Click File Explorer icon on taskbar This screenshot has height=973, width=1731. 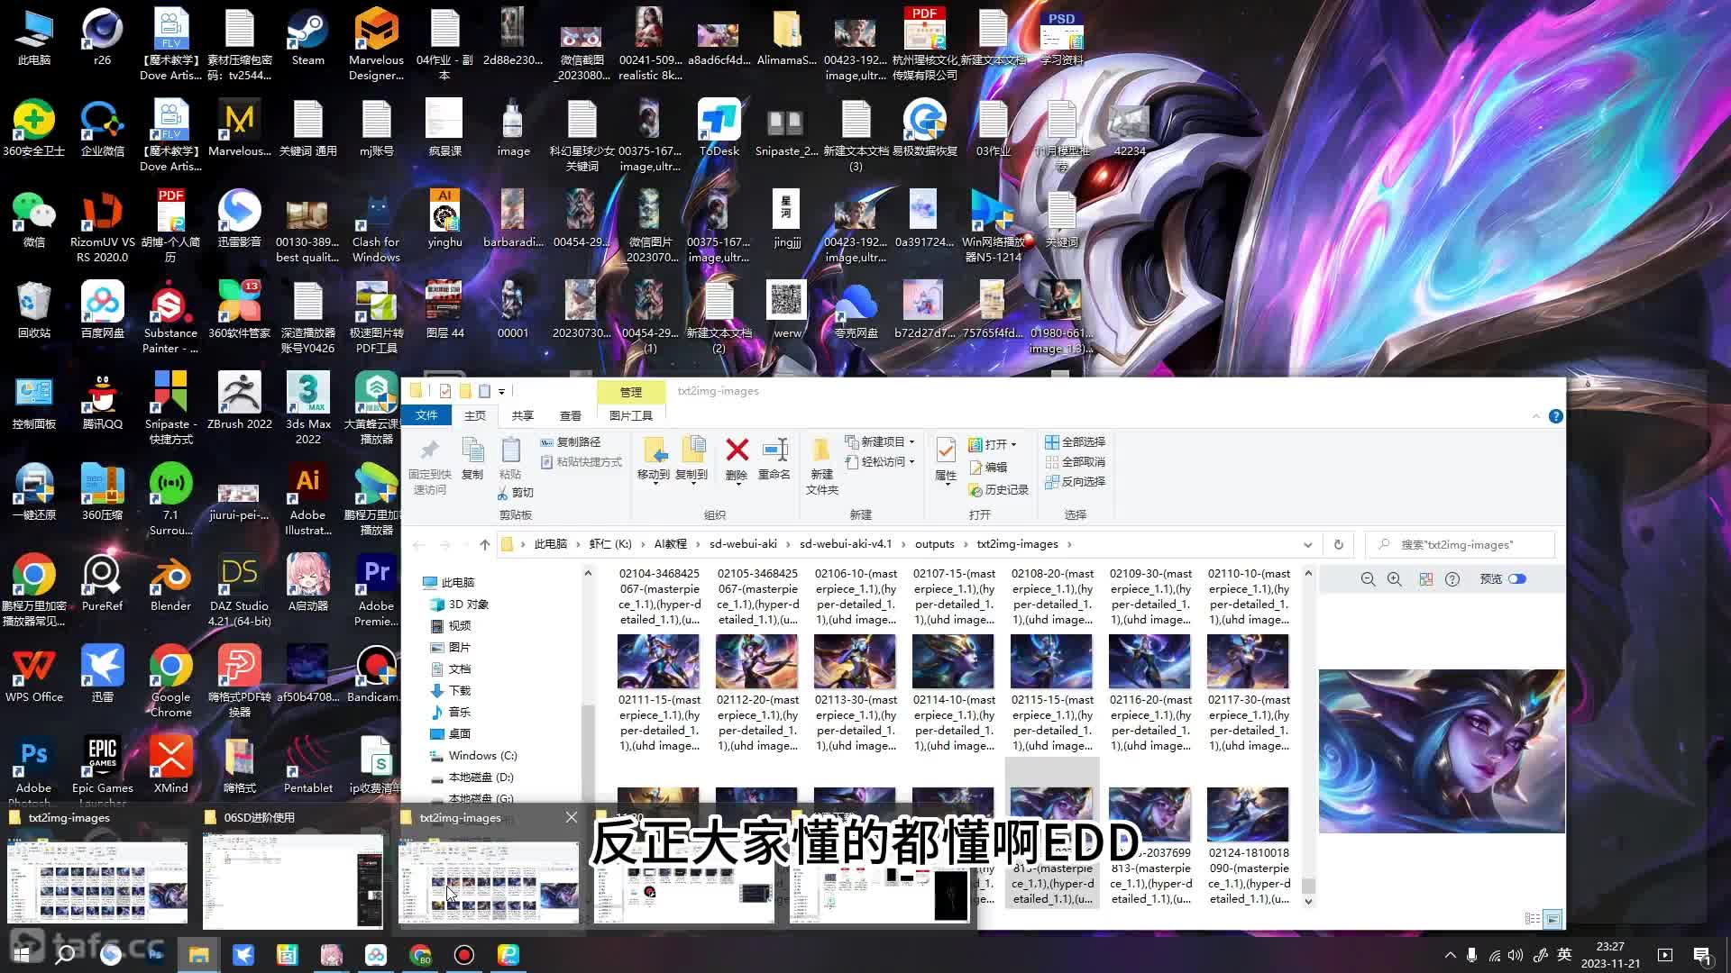199,954
